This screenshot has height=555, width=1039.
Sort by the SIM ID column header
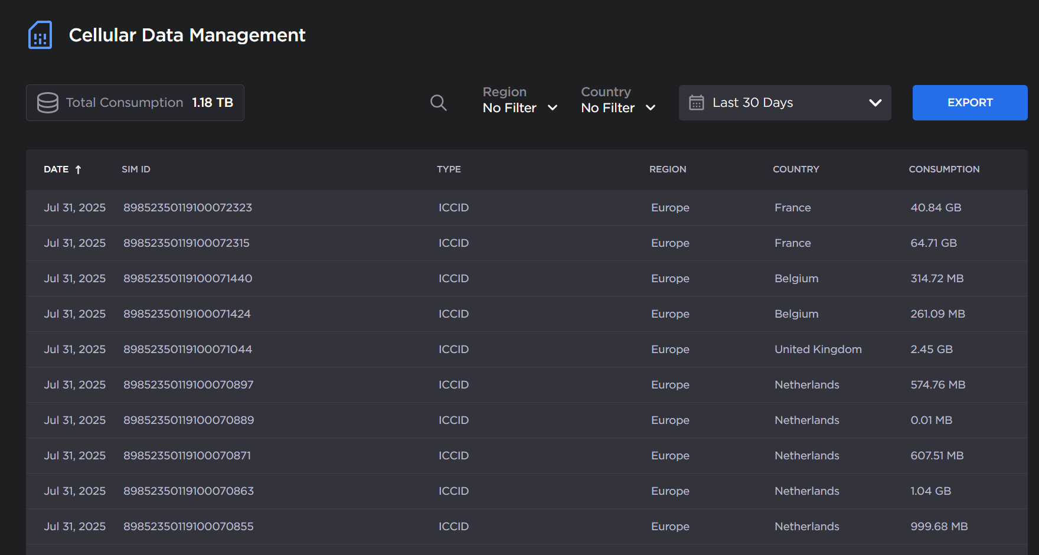tap(136, 169)
